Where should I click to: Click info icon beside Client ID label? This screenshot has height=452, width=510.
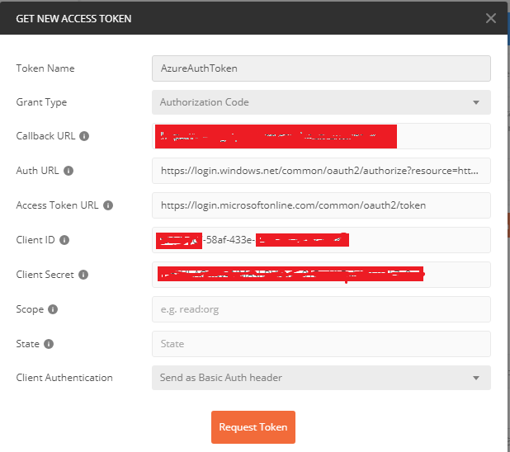(x=64, y=240)
